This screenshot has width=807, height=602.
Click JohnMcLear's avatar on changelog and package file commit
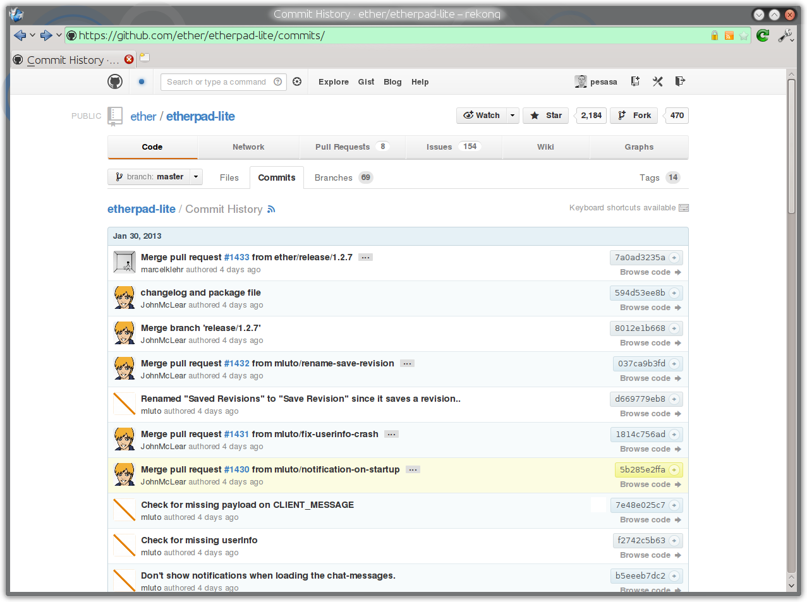pyautogui.click(x=124, y=297)
